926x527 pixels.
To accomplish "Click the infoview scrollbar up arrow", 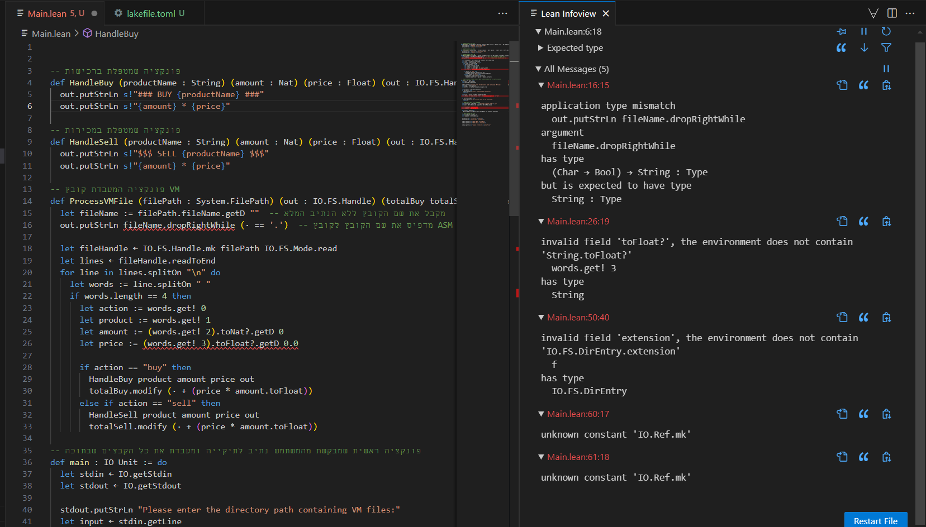I will pyautogui.click(x=920, y=32).
